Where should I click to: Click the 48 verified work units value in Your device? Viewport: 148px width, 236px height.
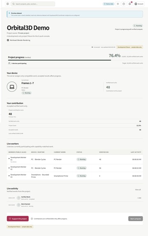click(108, 87)
